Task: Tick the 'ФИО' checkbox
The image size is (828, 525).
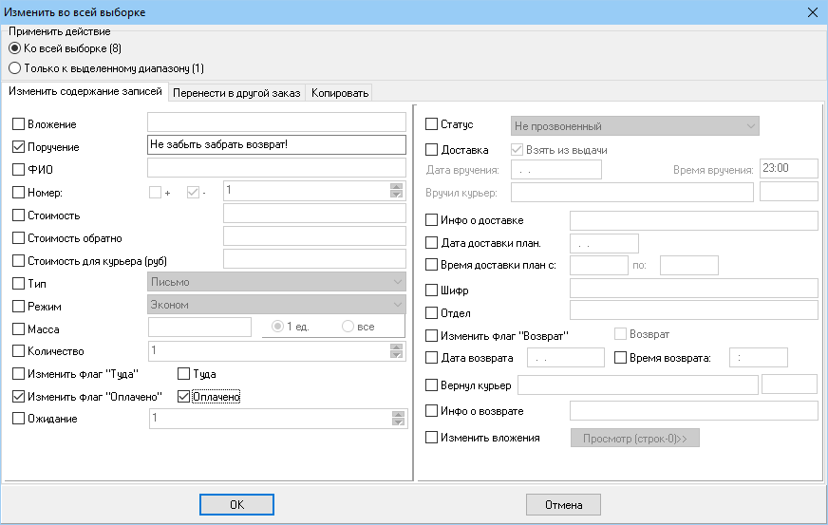Action: [x=18, y=170]
